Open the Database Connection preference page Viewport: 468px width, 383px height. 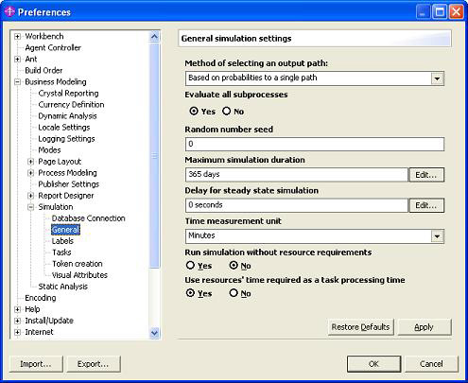click(88, 218)
